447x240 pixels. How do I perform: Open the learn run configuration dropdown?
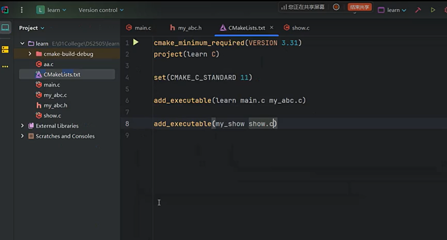392,10
